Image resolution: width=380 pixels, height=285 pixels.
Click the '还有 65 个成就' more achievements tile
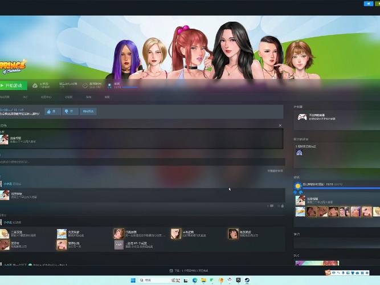coord(119,245)
